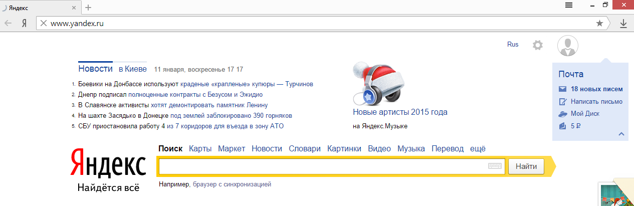Open Новости service link above search
This screenshot has width=634, height=206.
pos(267,149)
